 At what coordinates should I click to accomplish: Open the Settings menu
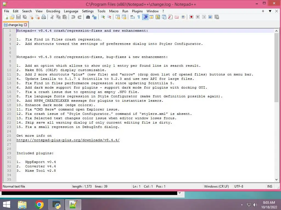tap(88, 11)
